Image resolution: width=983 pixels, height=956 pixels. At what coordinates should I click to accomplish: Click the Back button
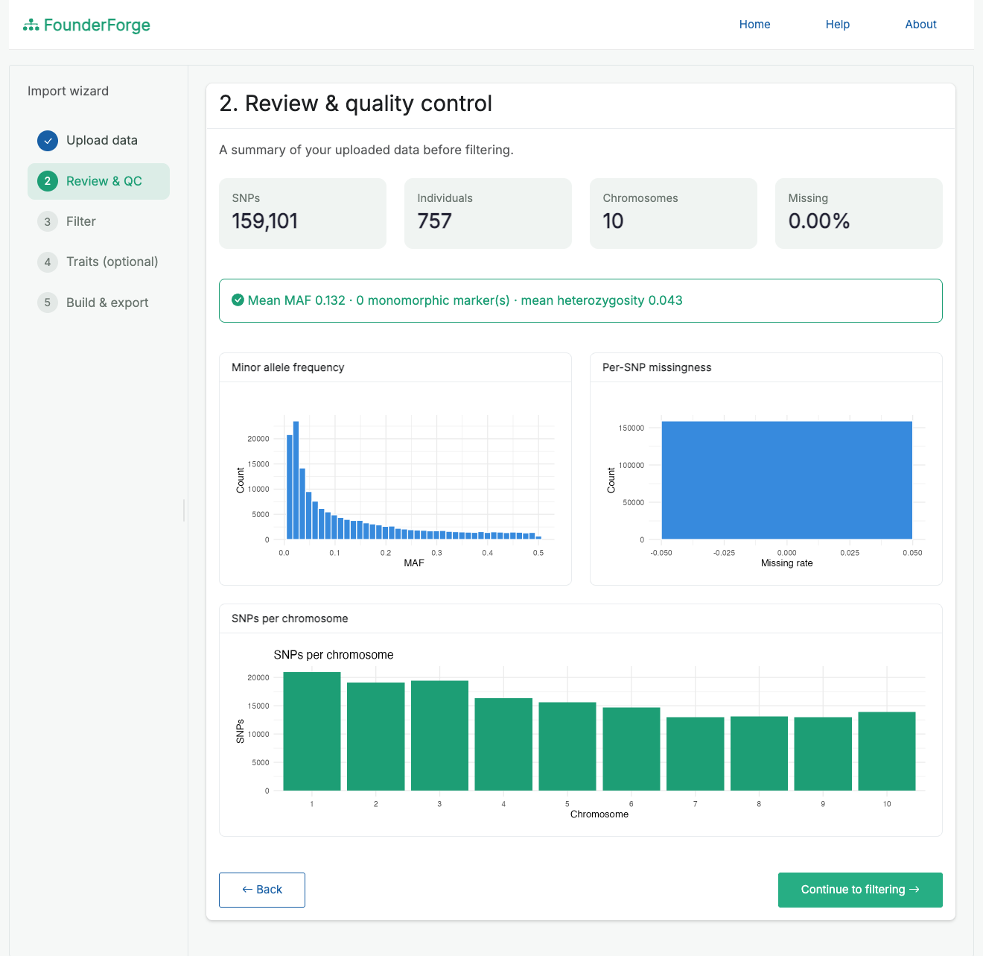tap(262, 890)
